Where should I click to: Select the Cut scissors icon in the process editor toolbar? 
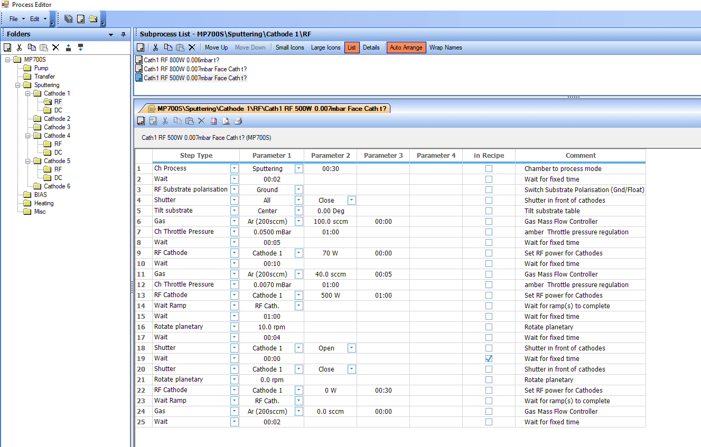coord(165,121)
